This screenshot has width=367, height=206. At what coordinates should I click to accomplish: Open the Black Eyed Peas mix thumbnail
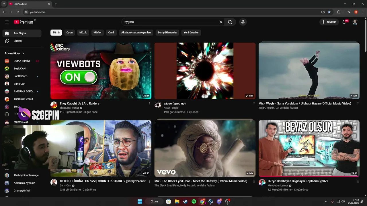(205, 148)
